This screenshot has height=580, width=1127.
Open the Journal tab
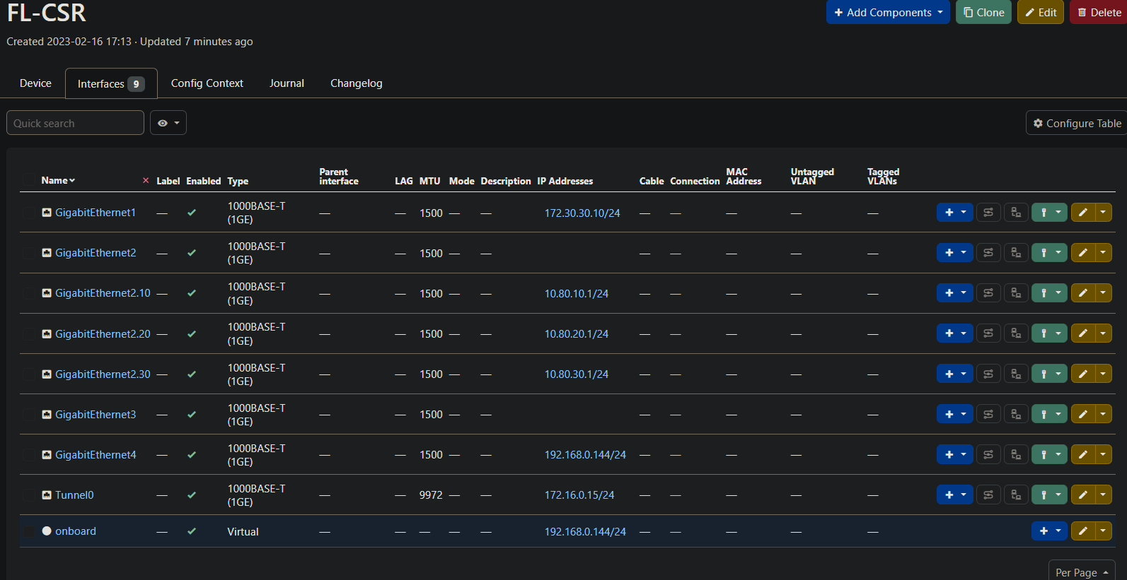[287, 83]
